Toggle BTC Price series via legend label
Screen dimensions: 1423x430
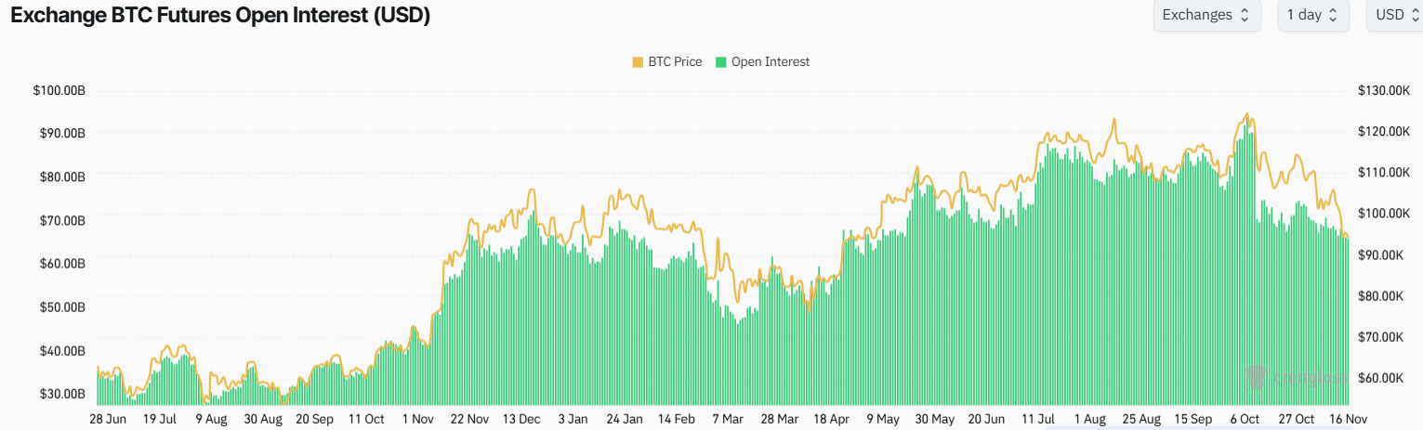tap(675, 62)
